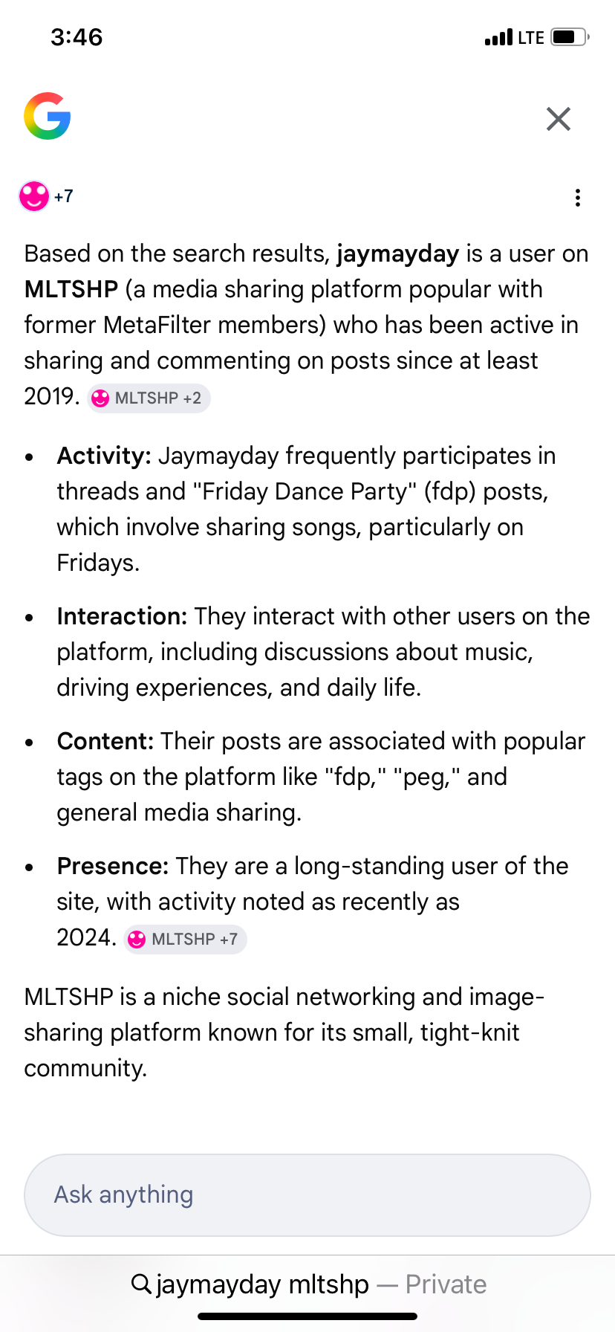Tap the Google logo

click(47, 116)
